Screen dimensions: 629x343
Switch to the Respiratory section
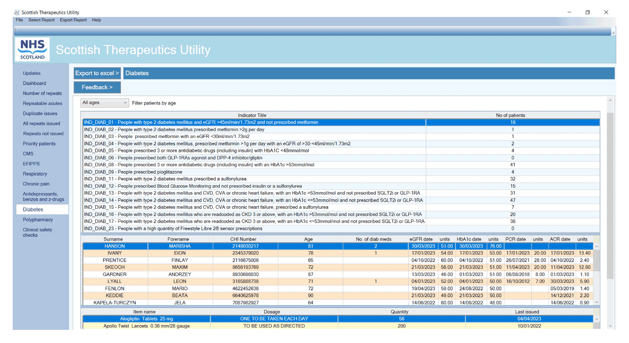(35, 174)
